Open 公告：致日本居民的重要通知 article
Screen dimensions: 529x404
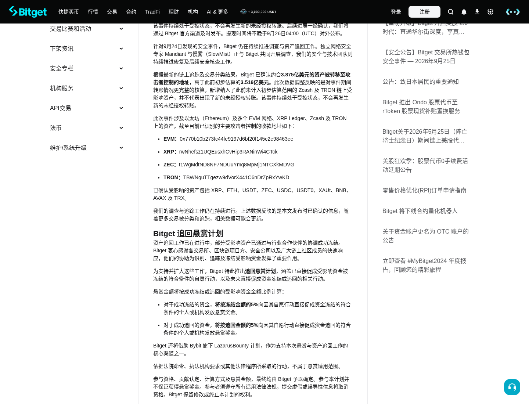421,82
